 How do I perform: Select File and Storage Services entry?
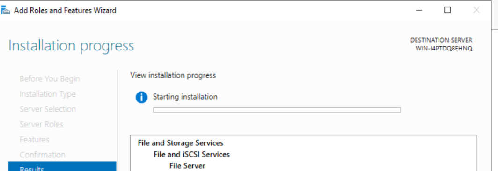click(180, 143)
